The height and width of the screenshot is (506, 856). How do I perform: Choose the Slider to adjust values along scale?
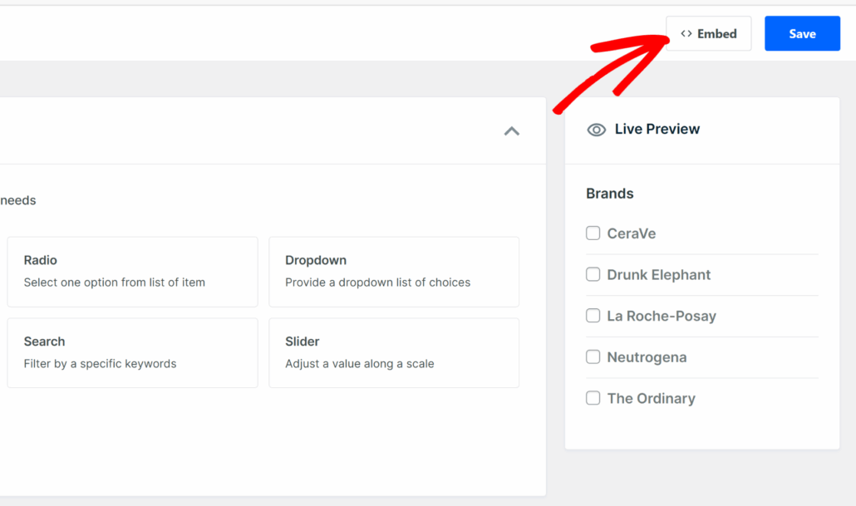394,352
